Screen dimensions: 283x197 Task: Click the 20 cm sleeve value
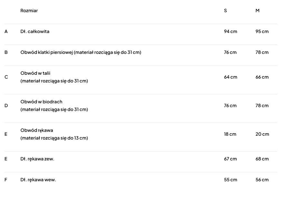click(x=262, y=134)
